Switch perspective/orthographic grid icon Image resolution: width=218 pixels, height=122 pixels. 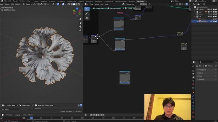pos(80,30)
